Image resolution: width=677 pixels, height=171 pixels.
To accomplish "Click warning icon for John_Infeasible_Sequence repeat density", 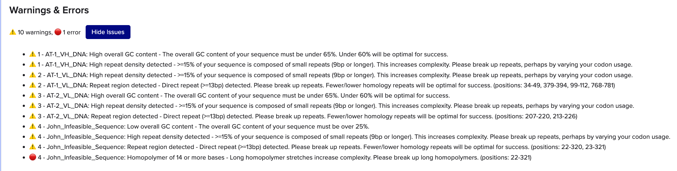I will 33,136.
